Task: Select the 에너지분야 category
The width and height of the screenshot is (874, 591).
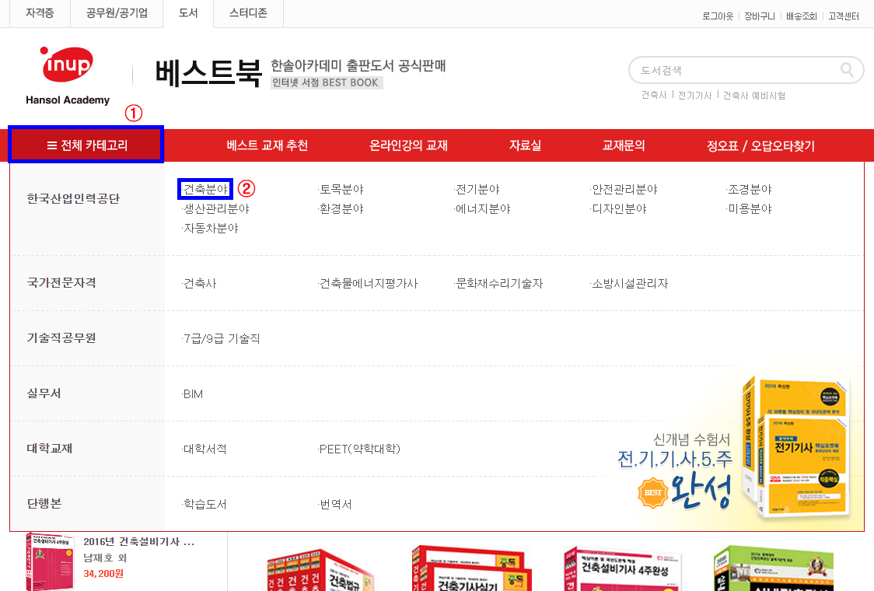Action: 482,209
